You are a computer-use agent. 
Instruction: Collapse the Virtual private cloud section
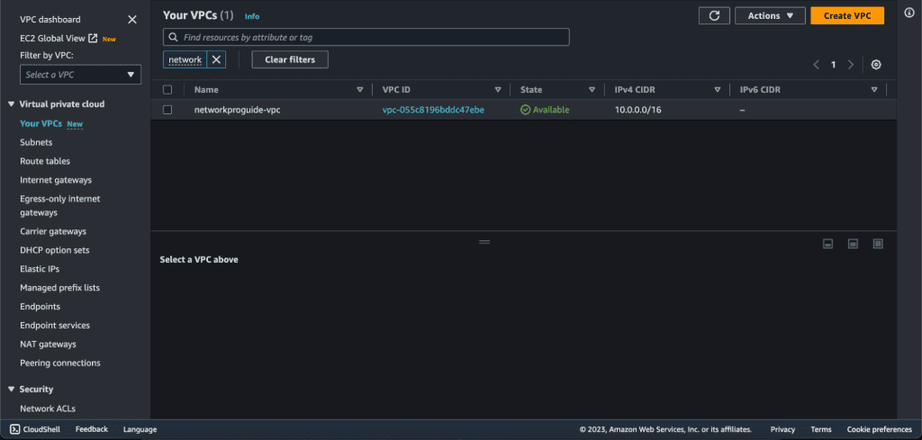(11, 104)
